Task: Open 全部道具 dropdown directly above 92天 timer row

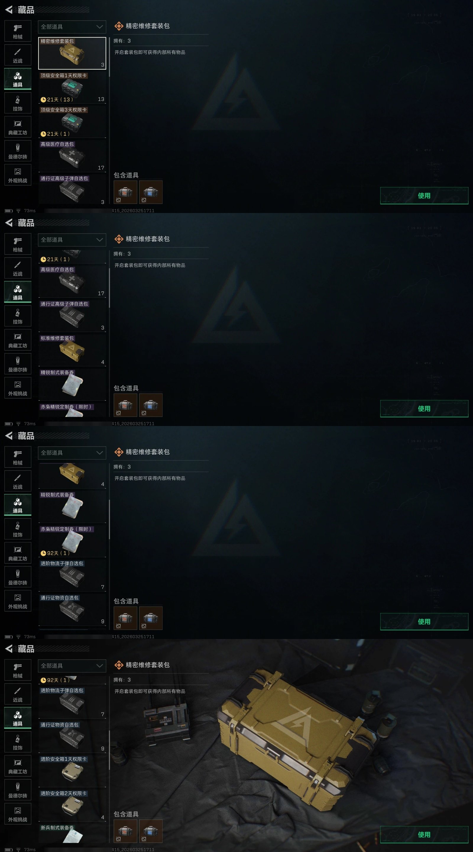Action: coord(72,666)
